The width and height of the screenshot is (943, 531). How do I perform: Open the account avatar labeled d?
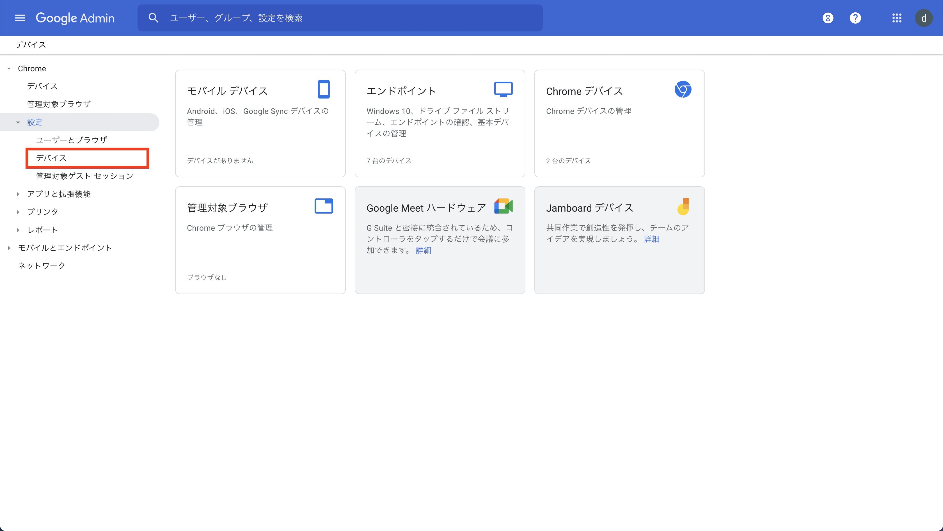[924, 18]
